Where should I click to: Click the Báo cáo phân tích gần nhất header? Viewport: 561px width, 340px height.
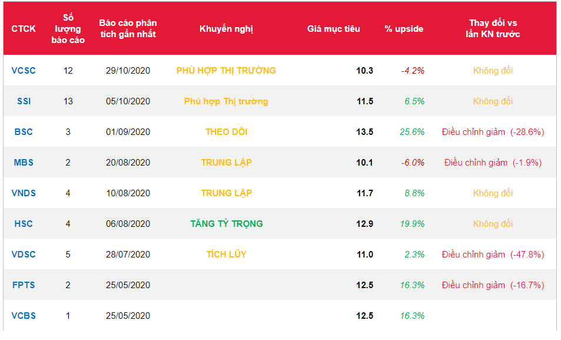pyautogui.click(x=128, y=29)
